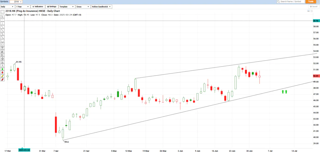Screen dimensions: 320x152
Task: Click the '23 Jun' date axis label
Action: click(232, 151)
